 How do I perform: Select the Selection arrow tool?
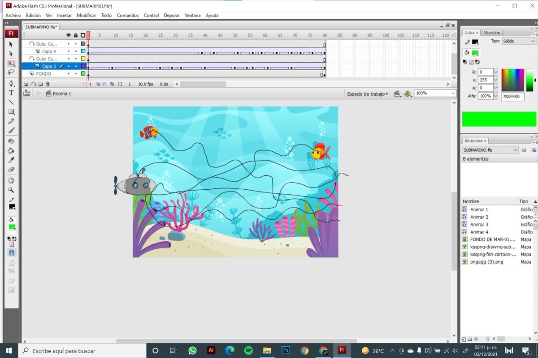coord(11,44)
